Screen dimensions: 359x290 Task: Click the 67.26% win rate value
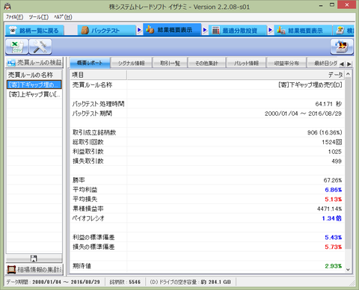pyautogui.click(x=333, y=180)
